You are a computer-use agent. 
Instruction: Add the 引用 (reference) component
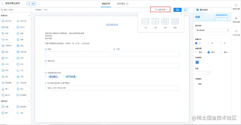[x=20, y=58]
